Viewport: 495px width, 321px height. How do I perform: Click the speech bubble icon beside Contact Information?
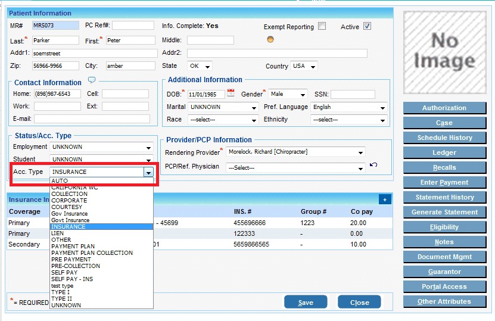coord(92,80)
